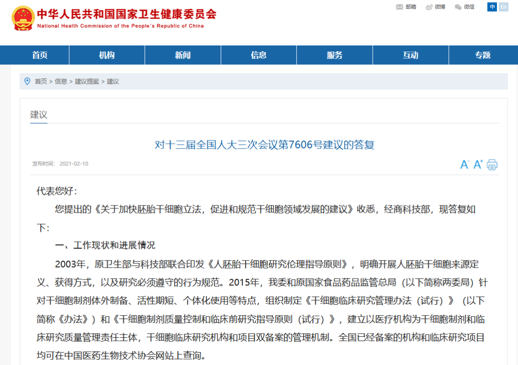Increase font size with A+ icon
Viewport: 518px width, 365px height.
478,164
